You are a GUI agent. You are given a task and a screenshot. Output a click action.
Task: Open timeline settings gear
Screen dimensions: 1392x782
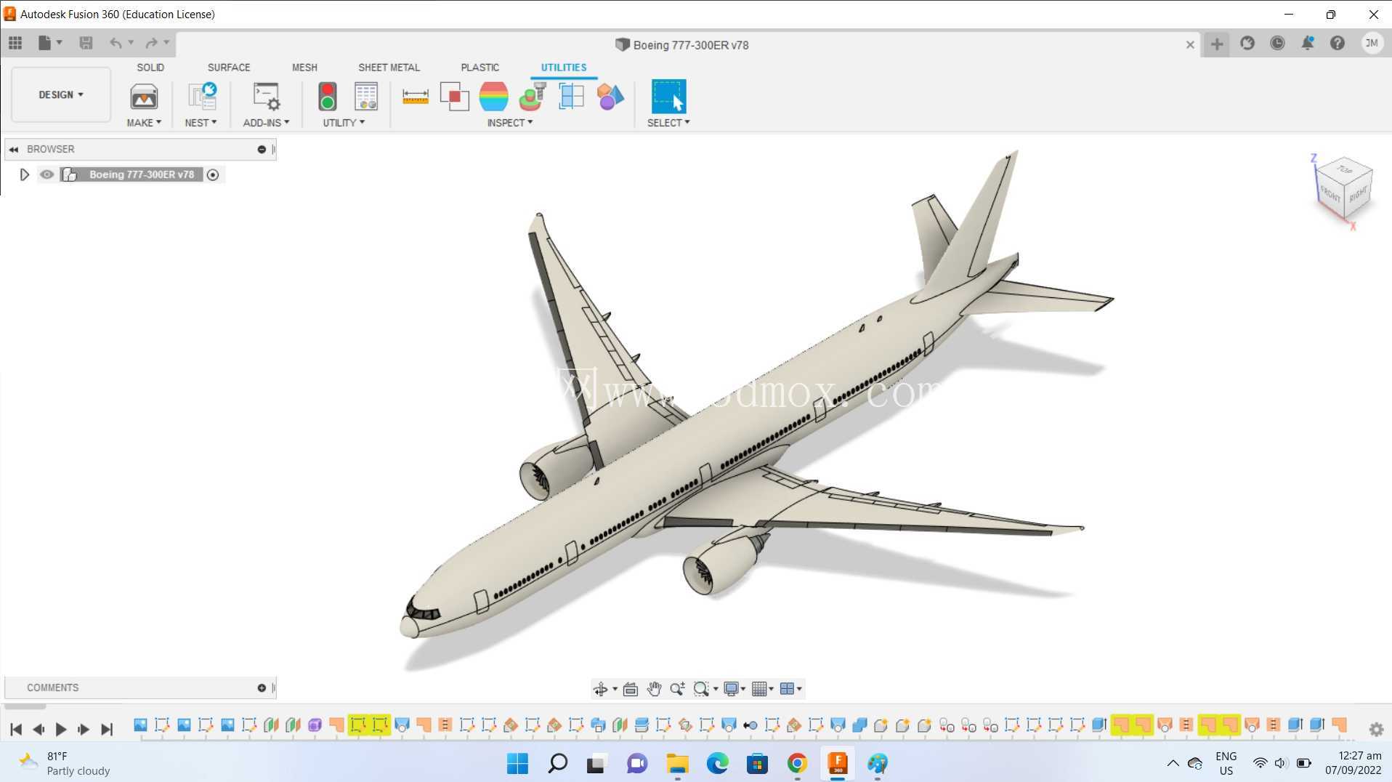(1376, 729)
